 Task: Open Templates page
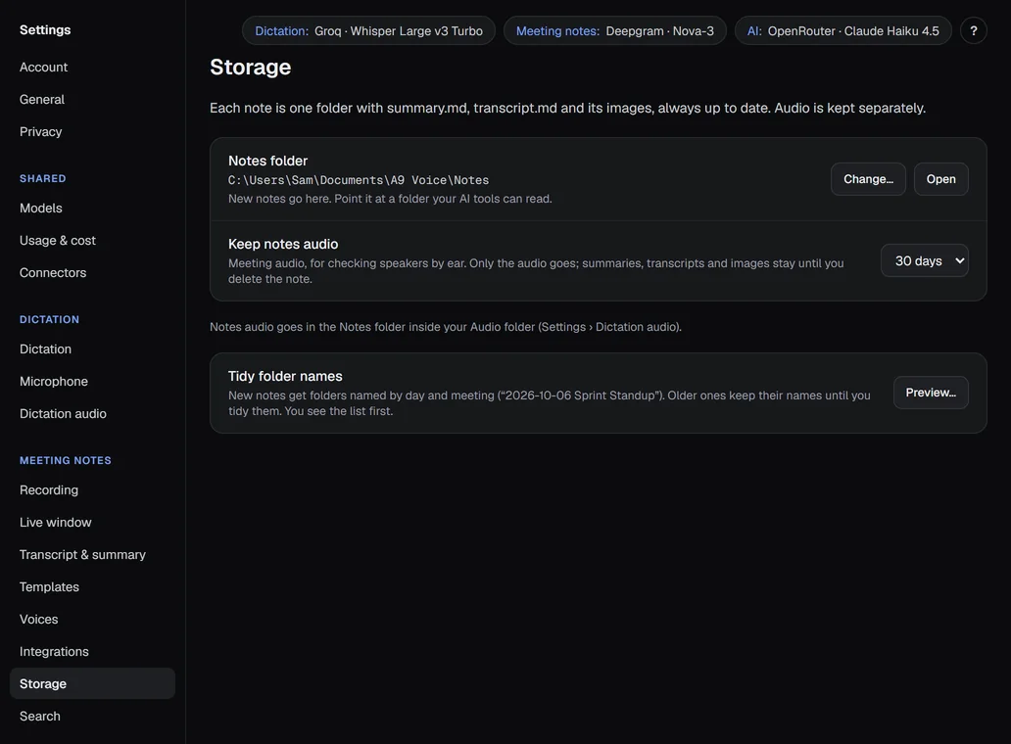point(49,586)
